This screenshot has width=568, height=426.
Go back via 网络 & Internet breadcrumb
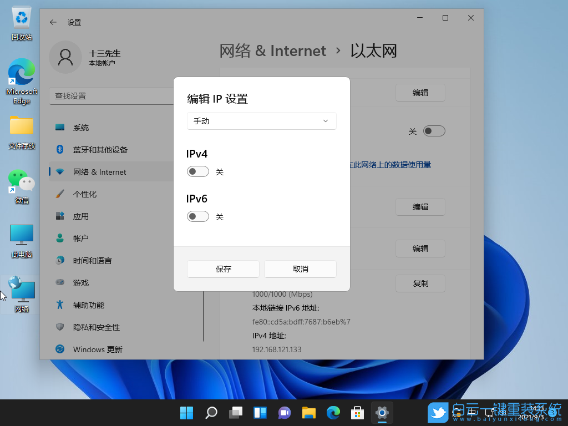click(x=273, y=50)
